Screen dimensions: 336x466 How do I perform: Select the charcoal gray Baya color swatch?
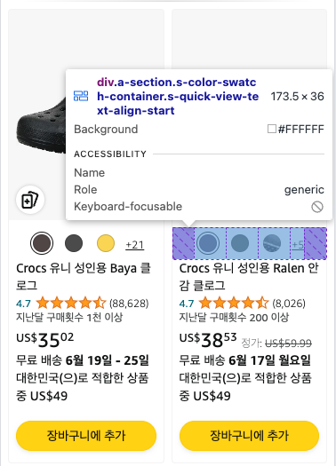(x=74, y=243)
